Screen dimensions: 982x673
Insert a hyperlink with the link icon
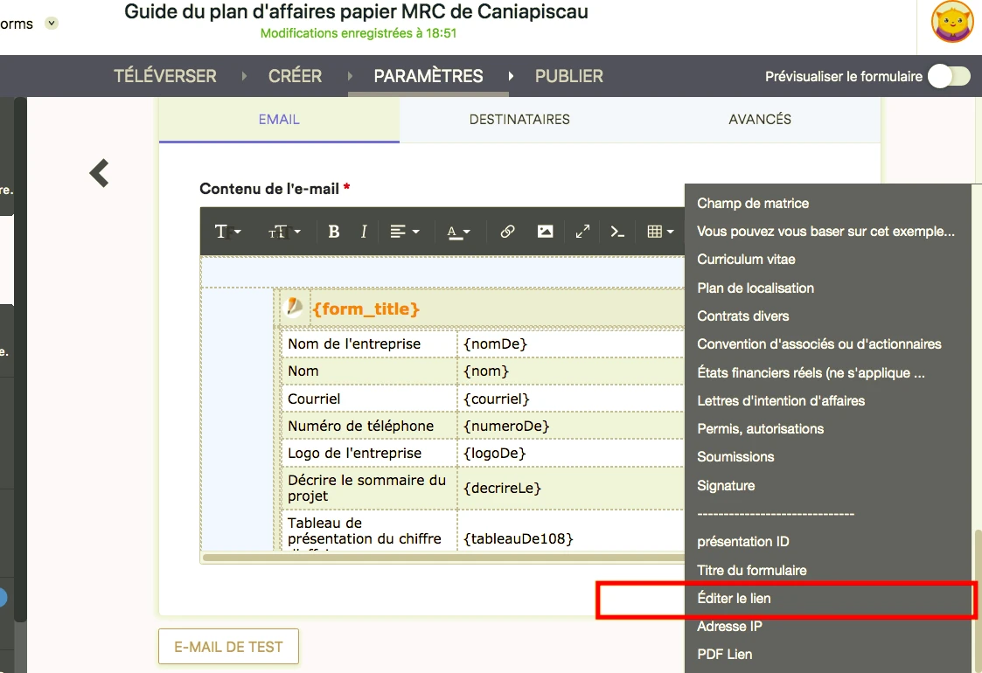(507, 232)
